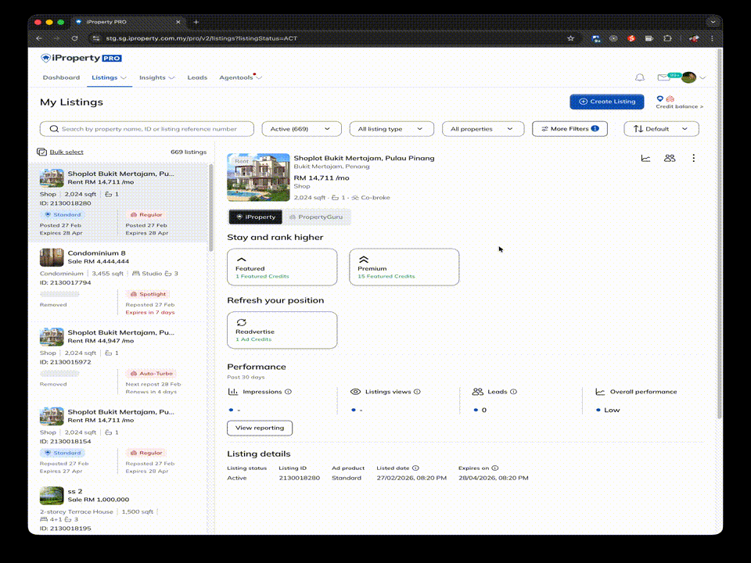Open the Default sort order dropdown
The image size is (751, 563).
click(661, 129)
